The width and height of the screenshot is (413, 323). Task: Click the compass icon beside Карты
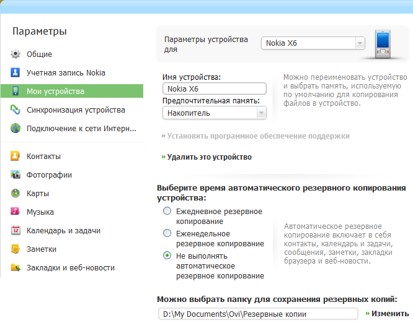[16, 193]
